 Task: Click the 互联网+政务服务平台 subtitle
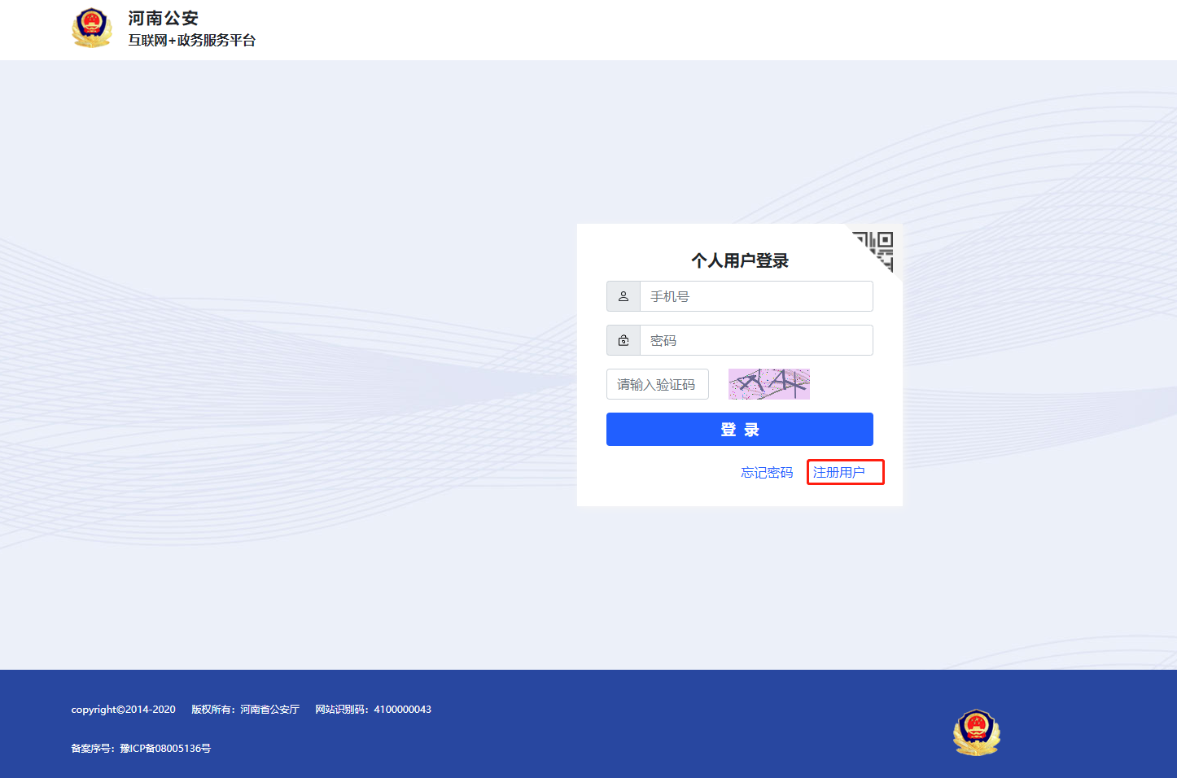click(x=191, y=40)
